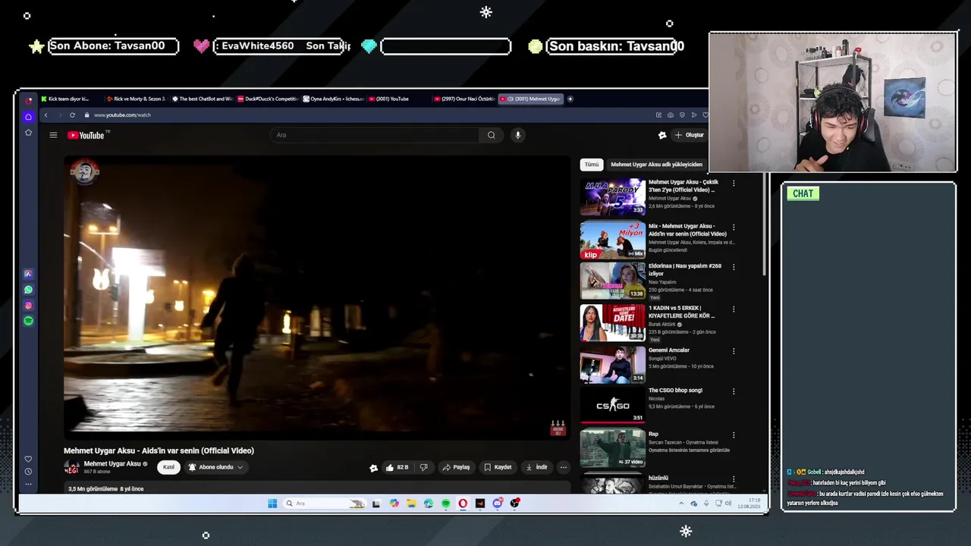Click the Katıl join button
971x546 pixels.
(168, 467)
